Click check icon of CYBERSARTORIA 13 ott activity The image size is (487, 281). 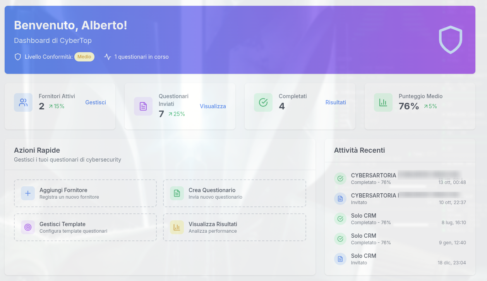click(340, 179)
